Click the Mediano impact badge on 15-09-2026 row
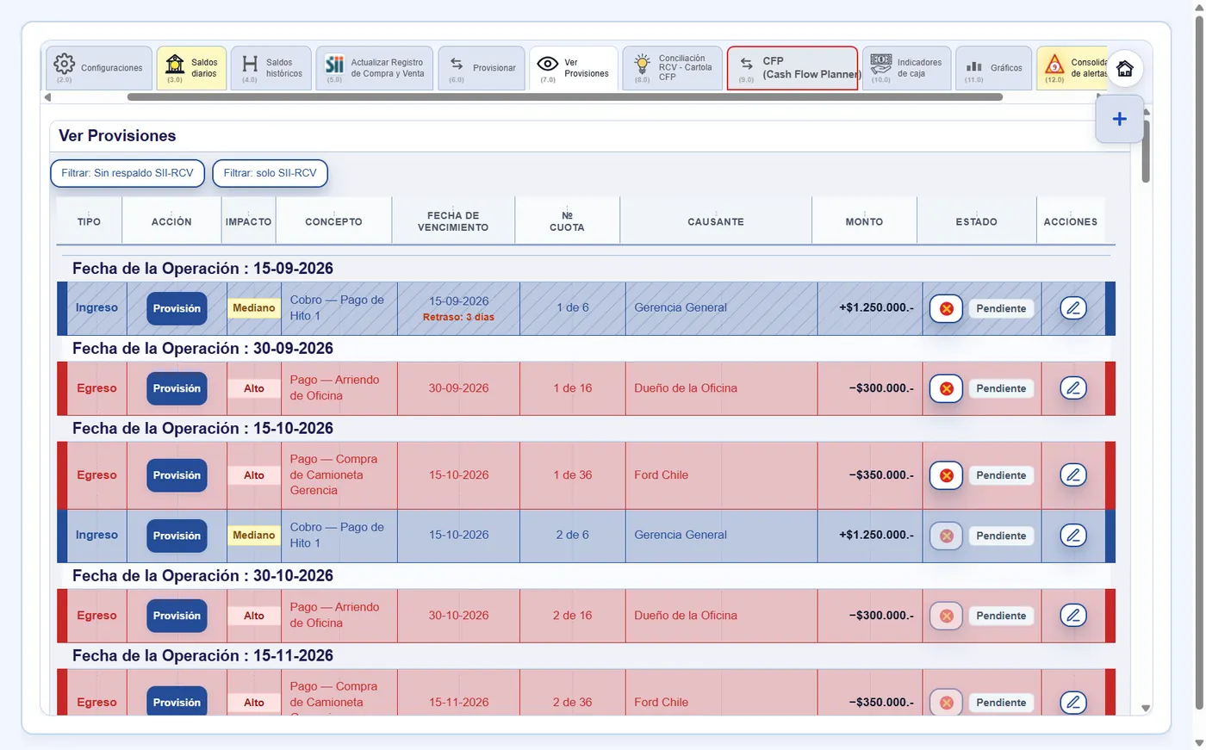1206x750 pixels. click(254, 307)
